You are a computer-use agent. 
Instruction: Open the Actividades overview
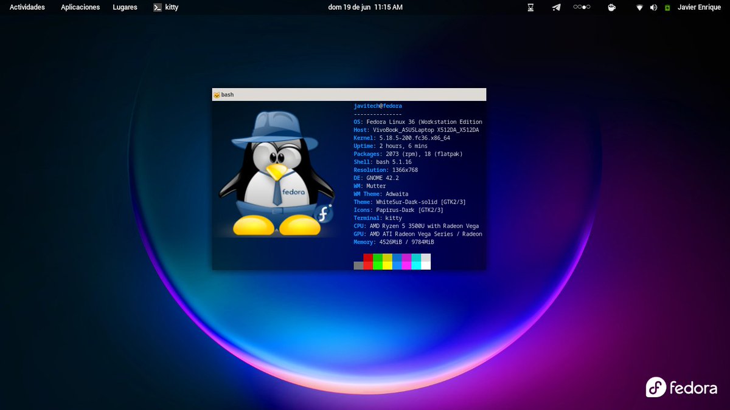point(26,7)
